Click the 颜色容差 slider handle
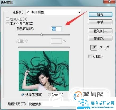The width and height of the screenshot is (116, 110). pos(41,35)
